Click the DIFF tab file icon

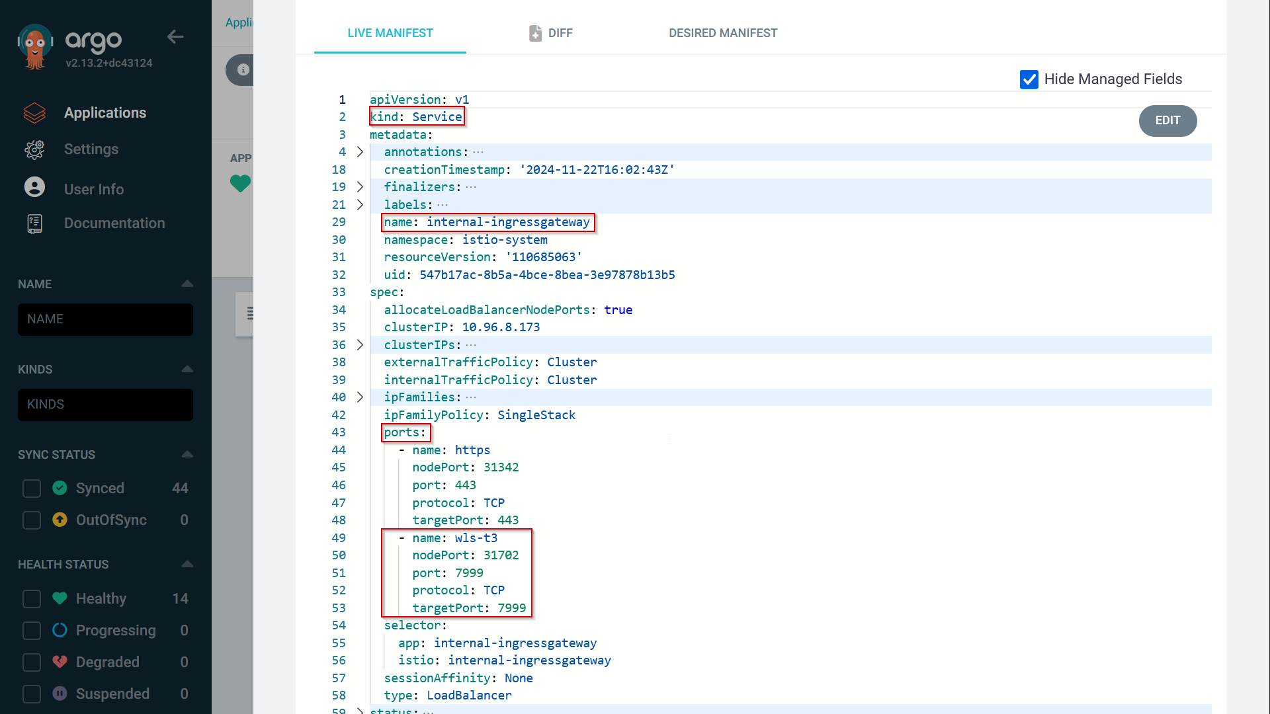[535, 33]
